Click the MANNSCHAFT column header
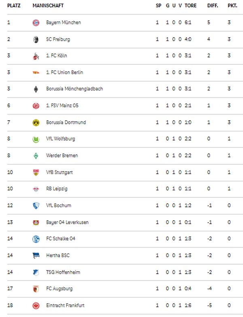This screenshot has width=243, height=317. [48, 6]
